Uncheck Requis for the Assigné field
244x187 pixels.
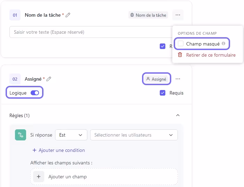[x=163, y=93]
